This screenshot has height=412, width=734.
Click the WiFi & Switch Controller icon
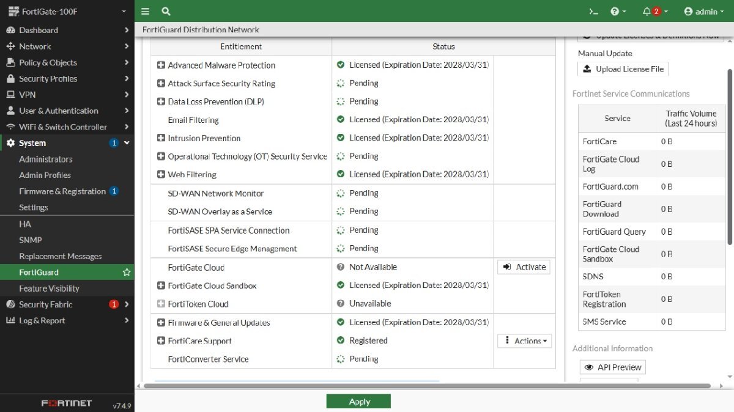(x=10, y=127)
